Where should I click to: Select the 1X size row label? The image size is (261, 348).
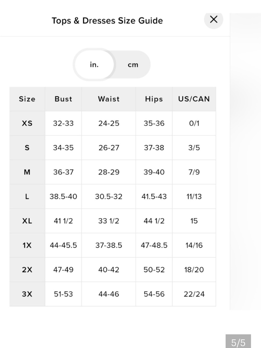(27, 245)
